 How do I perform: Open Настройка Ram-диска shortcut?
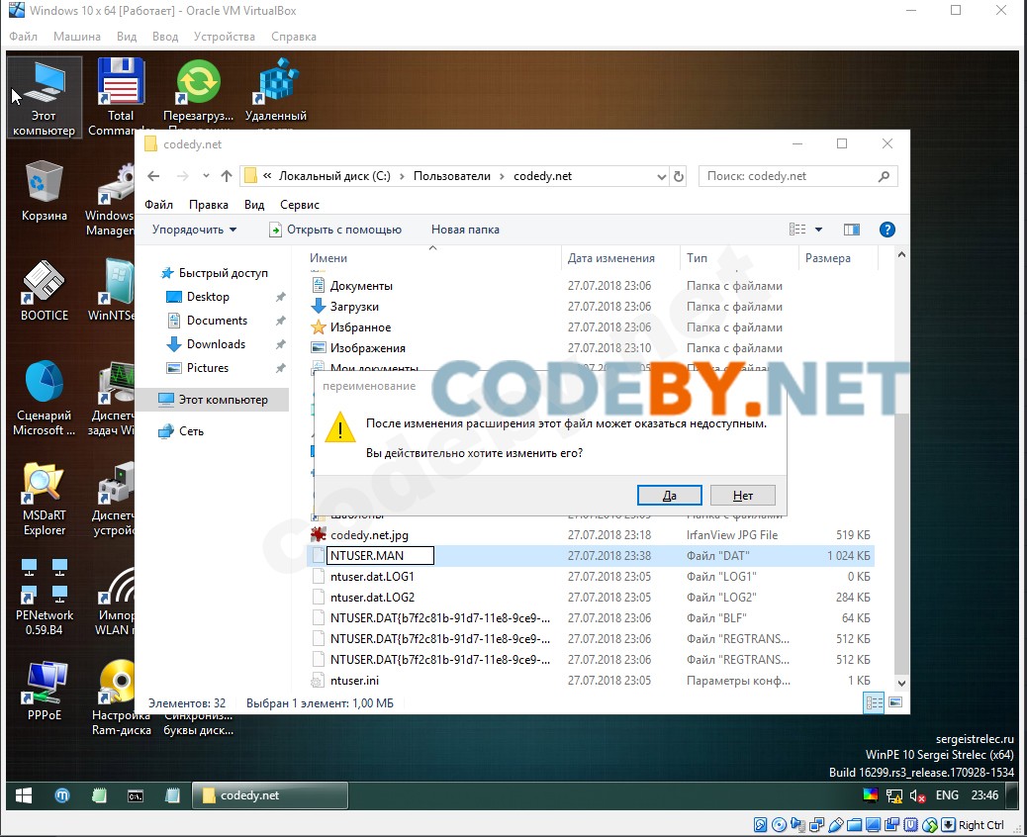(121, 698)
